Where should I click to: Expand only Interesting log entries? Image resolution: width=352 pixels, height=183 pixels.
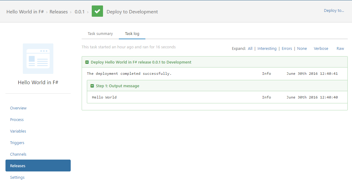pyautogui.click(x=267, y=49)
